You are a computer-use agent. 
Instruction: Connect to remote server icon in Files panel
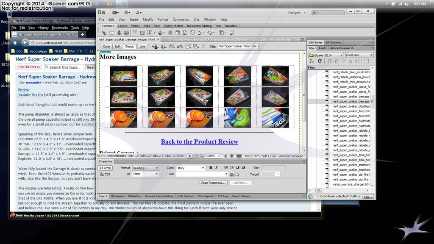point(312,61)
